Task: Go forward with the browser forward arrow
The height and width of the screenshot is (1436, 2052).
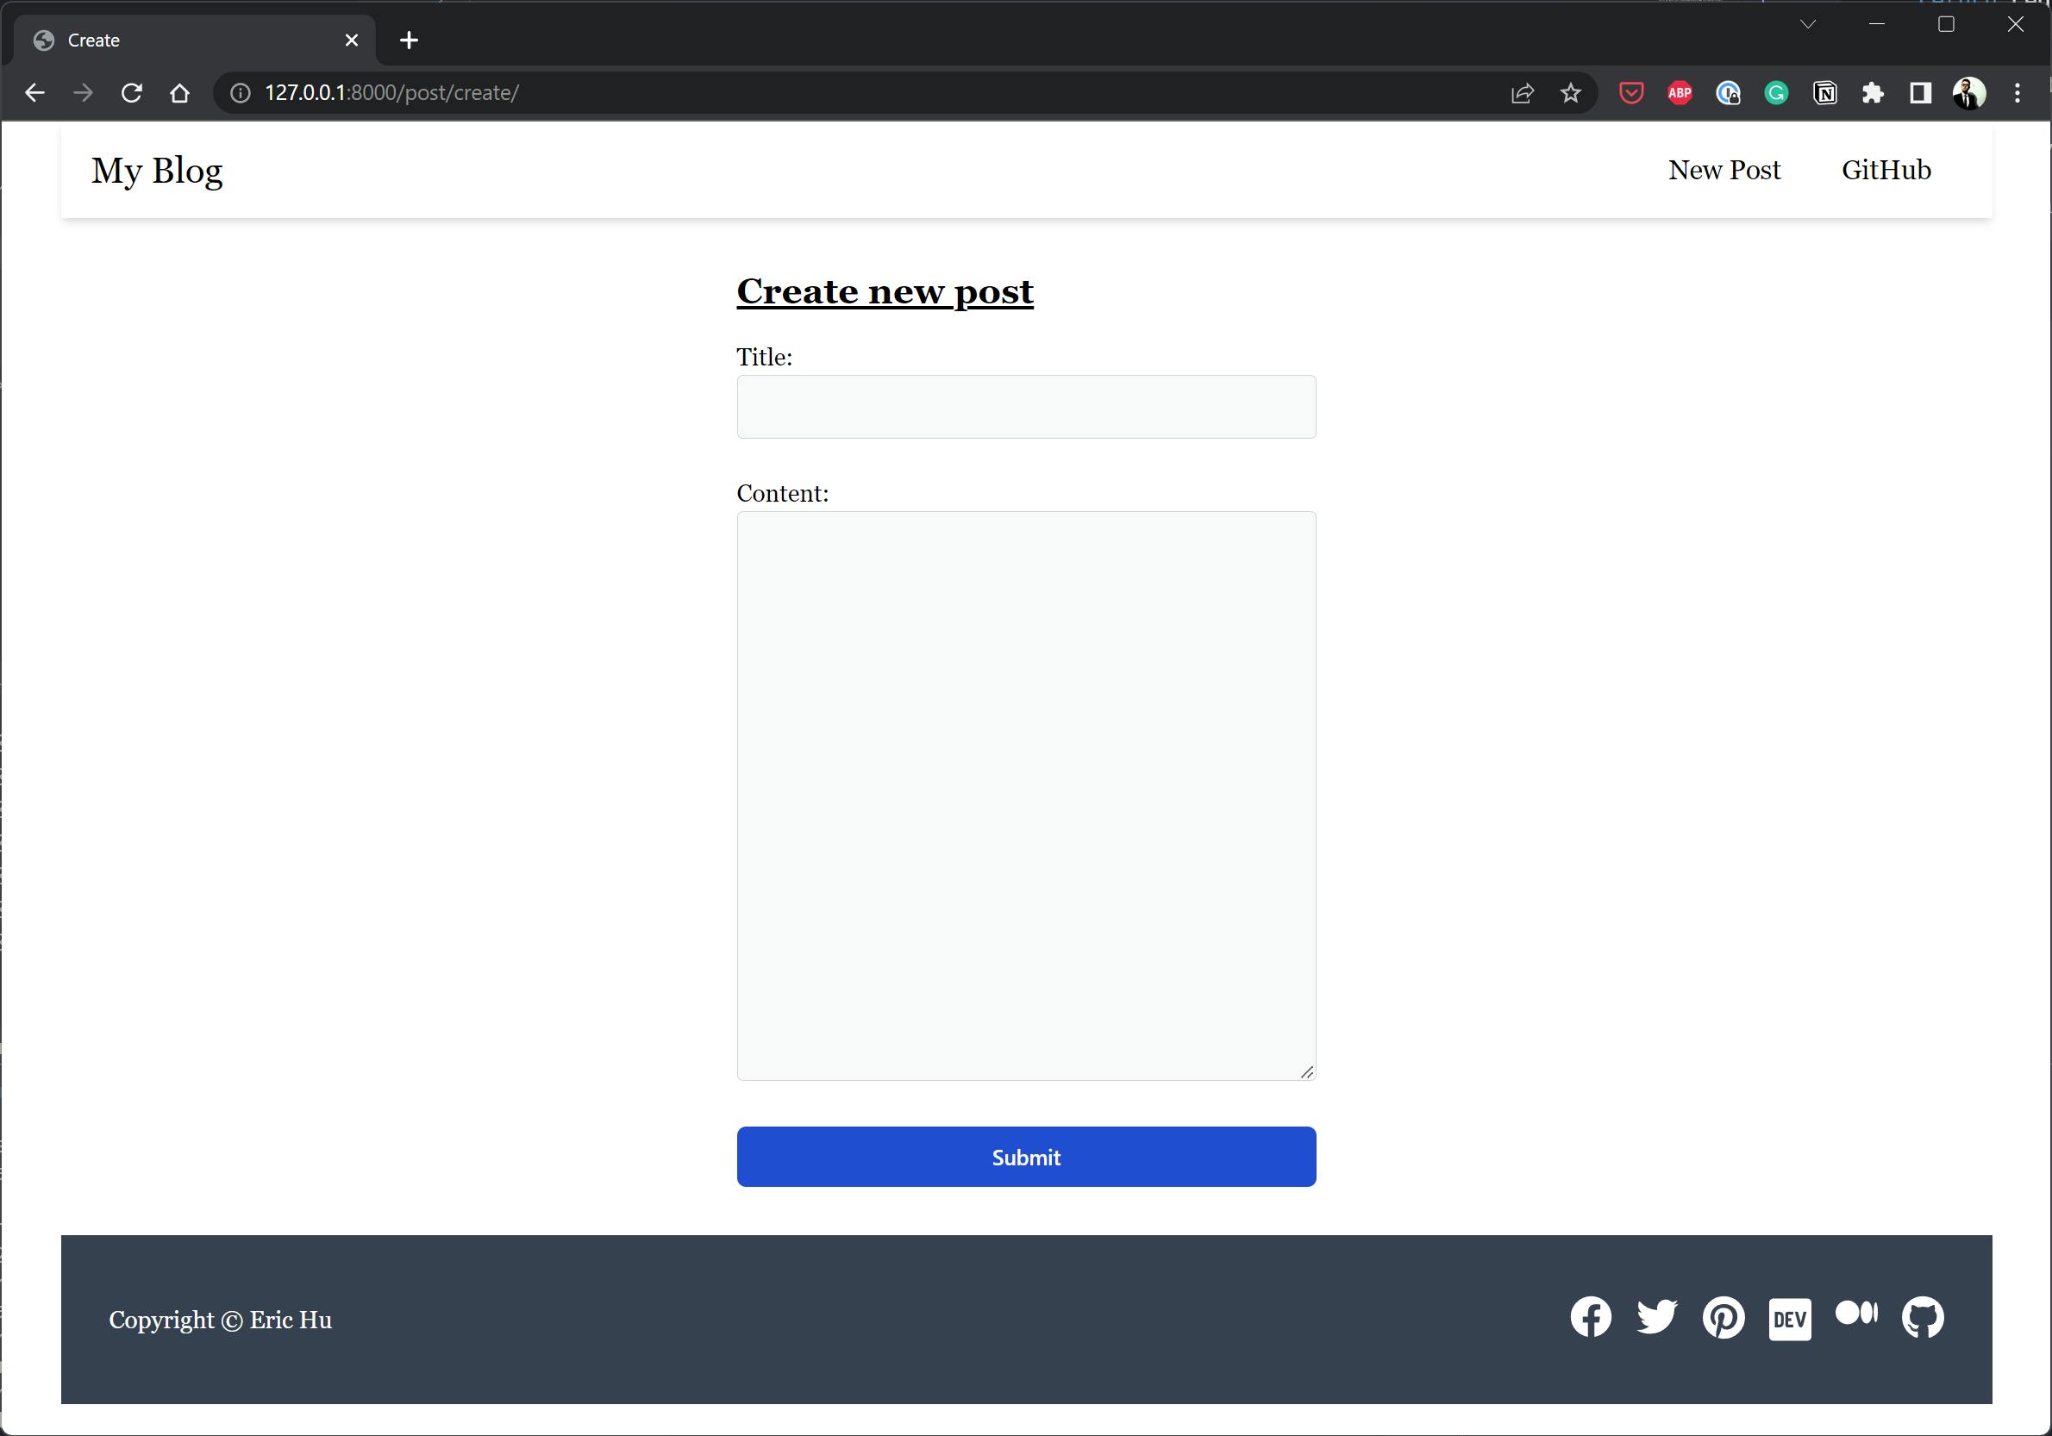Action: pos(82,93)
